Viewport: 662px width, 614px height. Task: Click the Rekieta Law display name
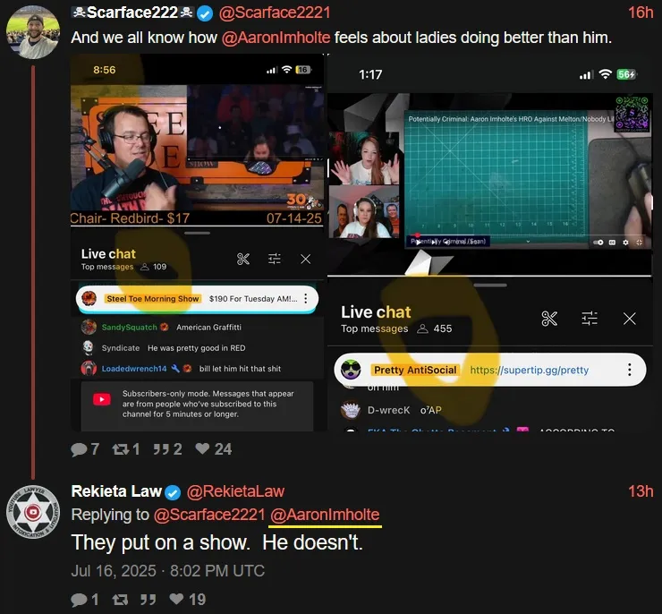pyautogui.click(x=116, y=491)
